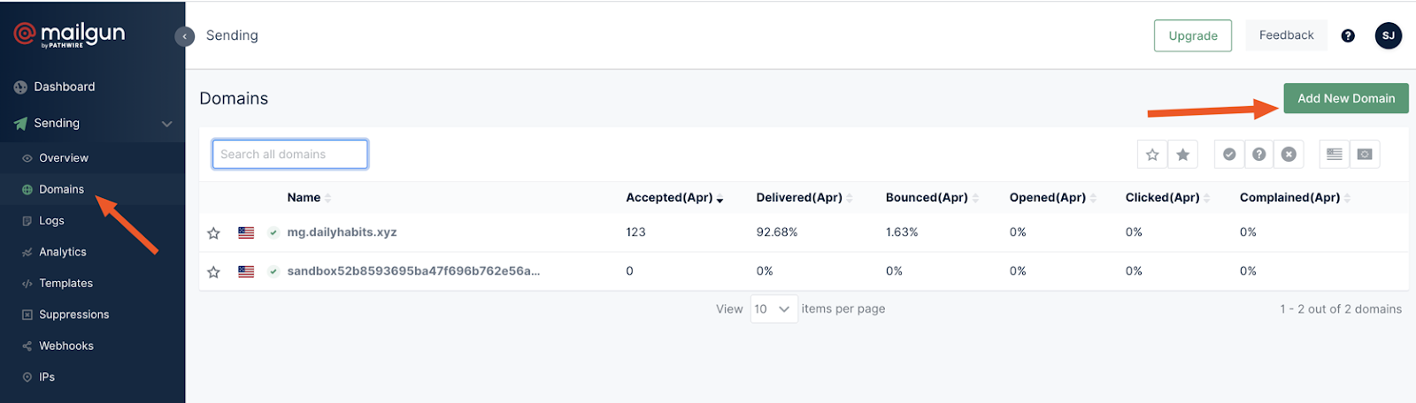The height and width of the screenshot is (403, 1416).
Task: Filter domains by unverified question mark icon
Action: (1258, 155)
